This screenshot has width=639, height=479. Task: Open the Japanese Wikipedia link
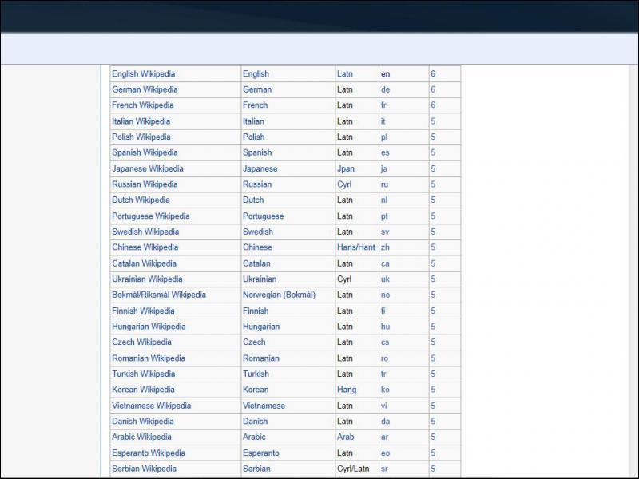click(x=148, y=168)
